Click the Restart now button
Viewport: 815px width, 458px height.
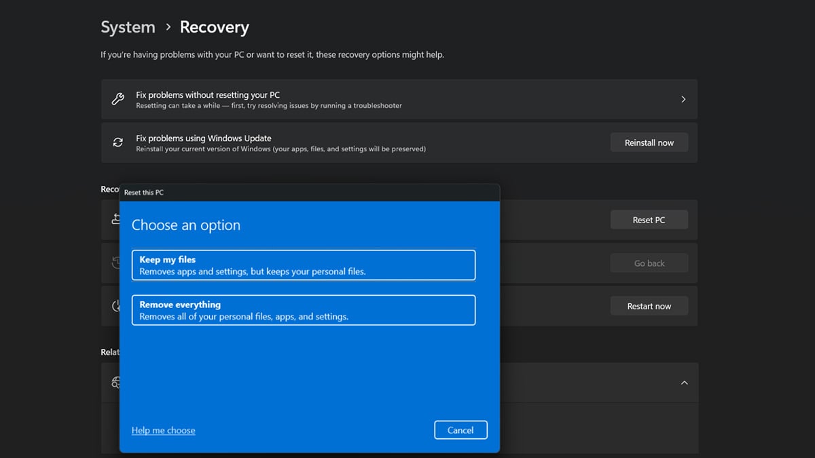[649, 306]
